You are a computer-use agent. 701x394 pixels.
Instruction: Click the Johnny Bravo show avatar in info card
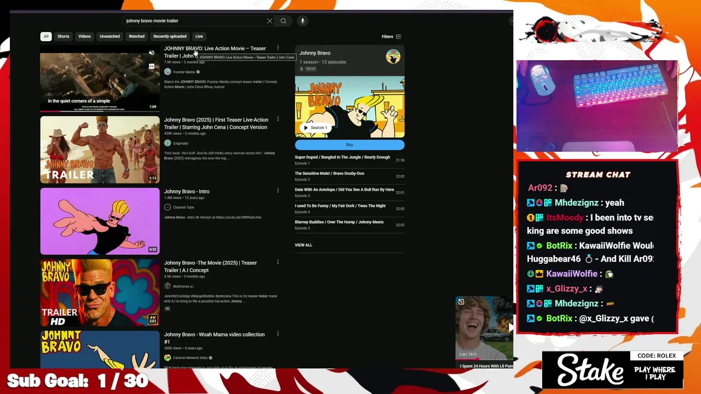393,56
